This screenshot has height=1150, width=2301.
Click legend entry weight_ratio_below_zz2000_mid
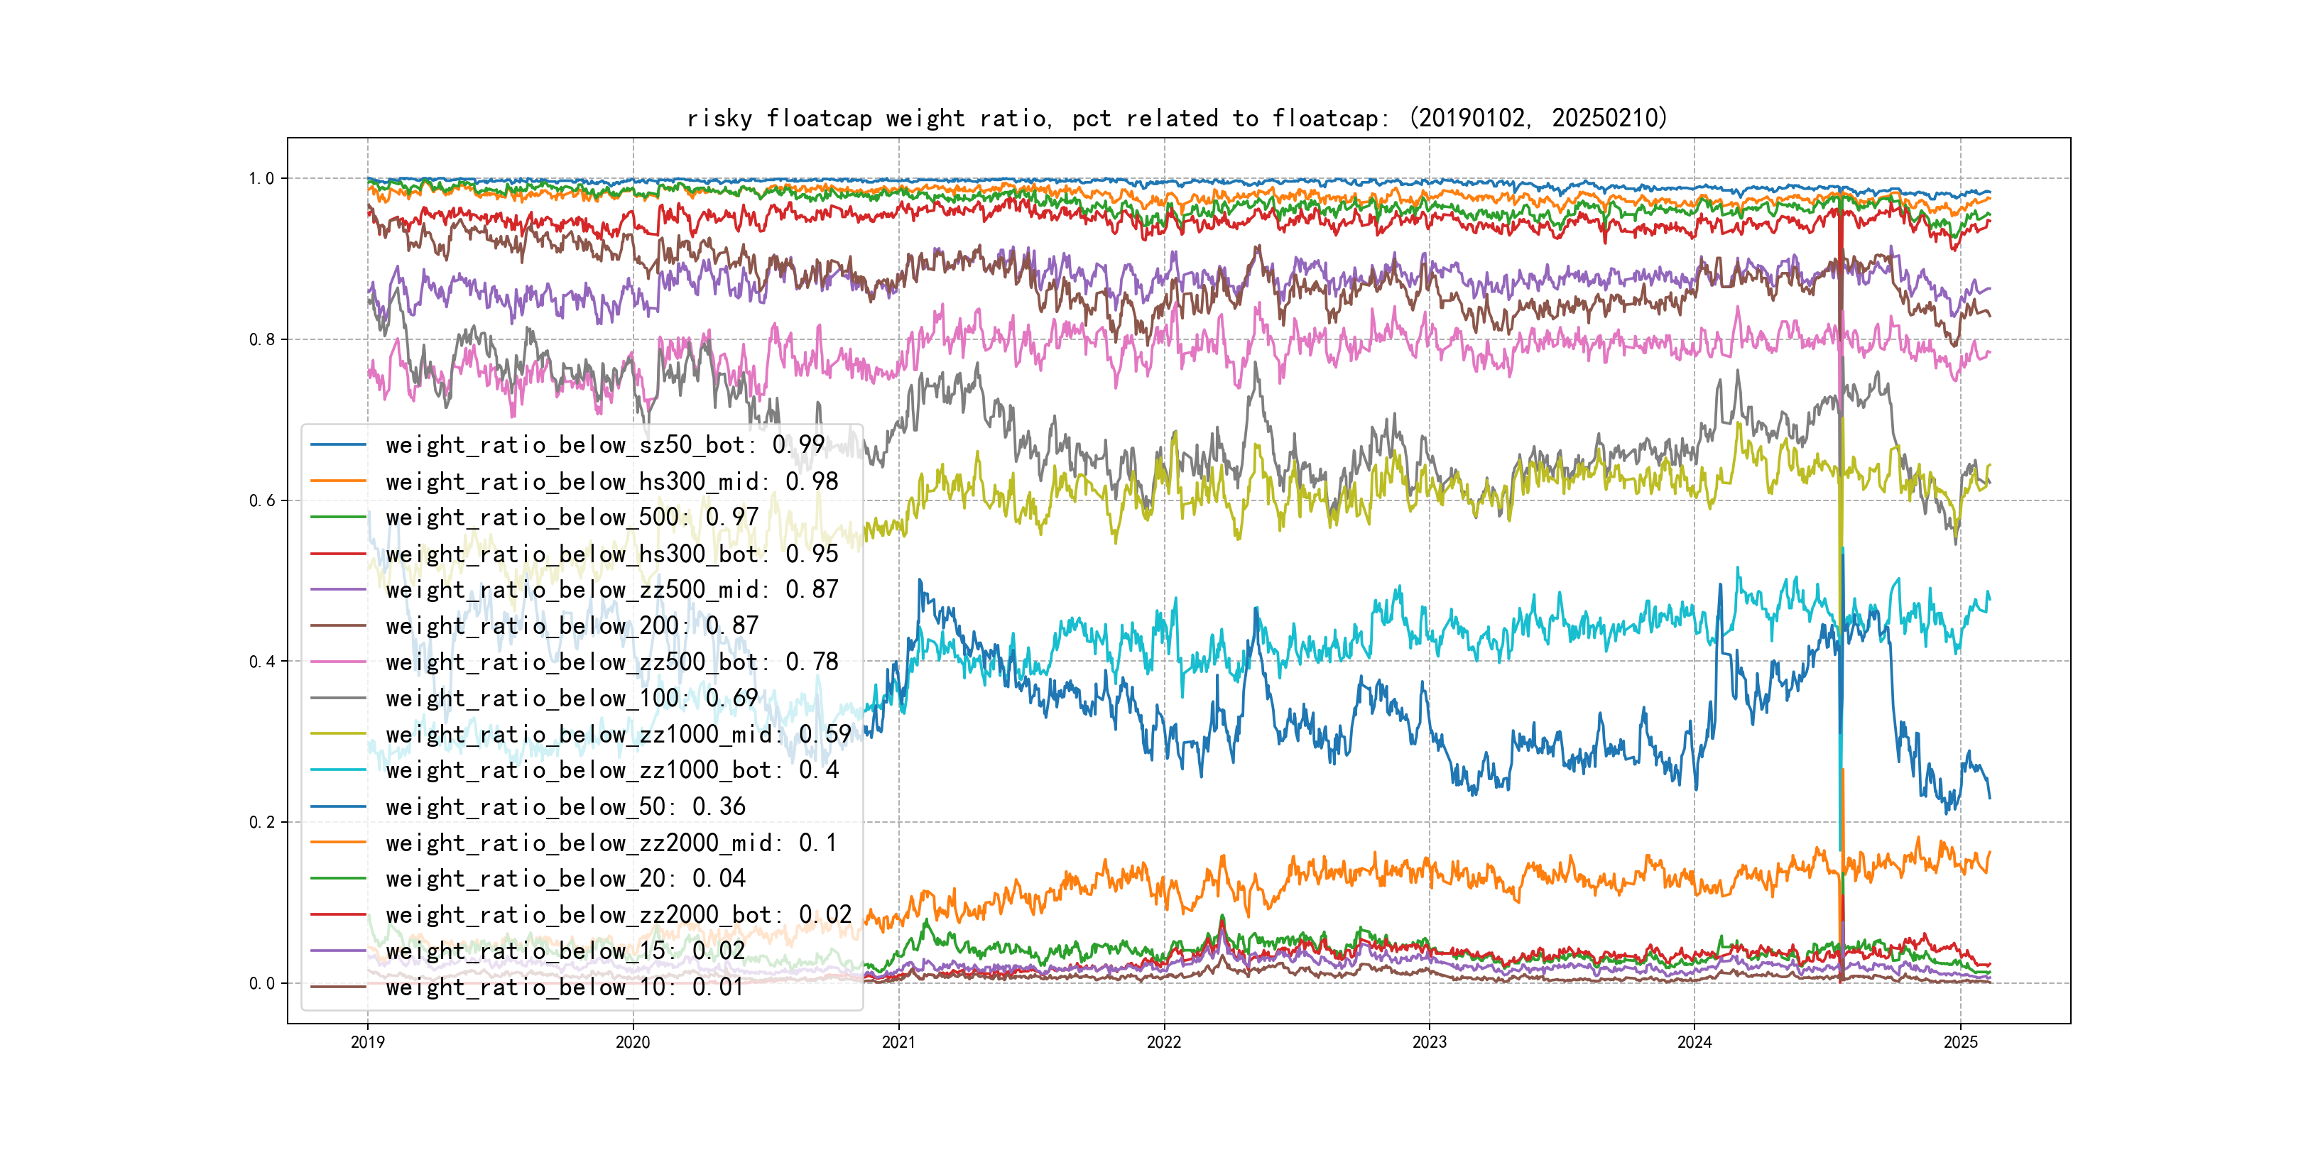(x=612, y=843)
